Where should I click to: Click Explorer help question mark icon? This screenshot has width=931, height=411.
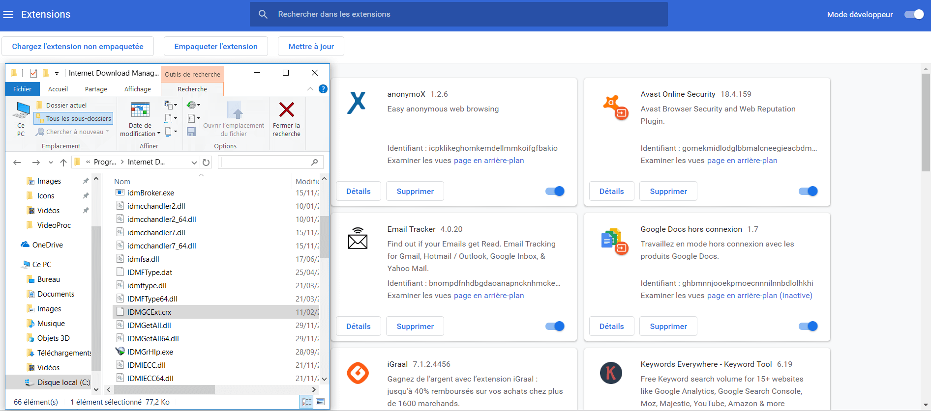pyautogui.click(x=323, y=89)
